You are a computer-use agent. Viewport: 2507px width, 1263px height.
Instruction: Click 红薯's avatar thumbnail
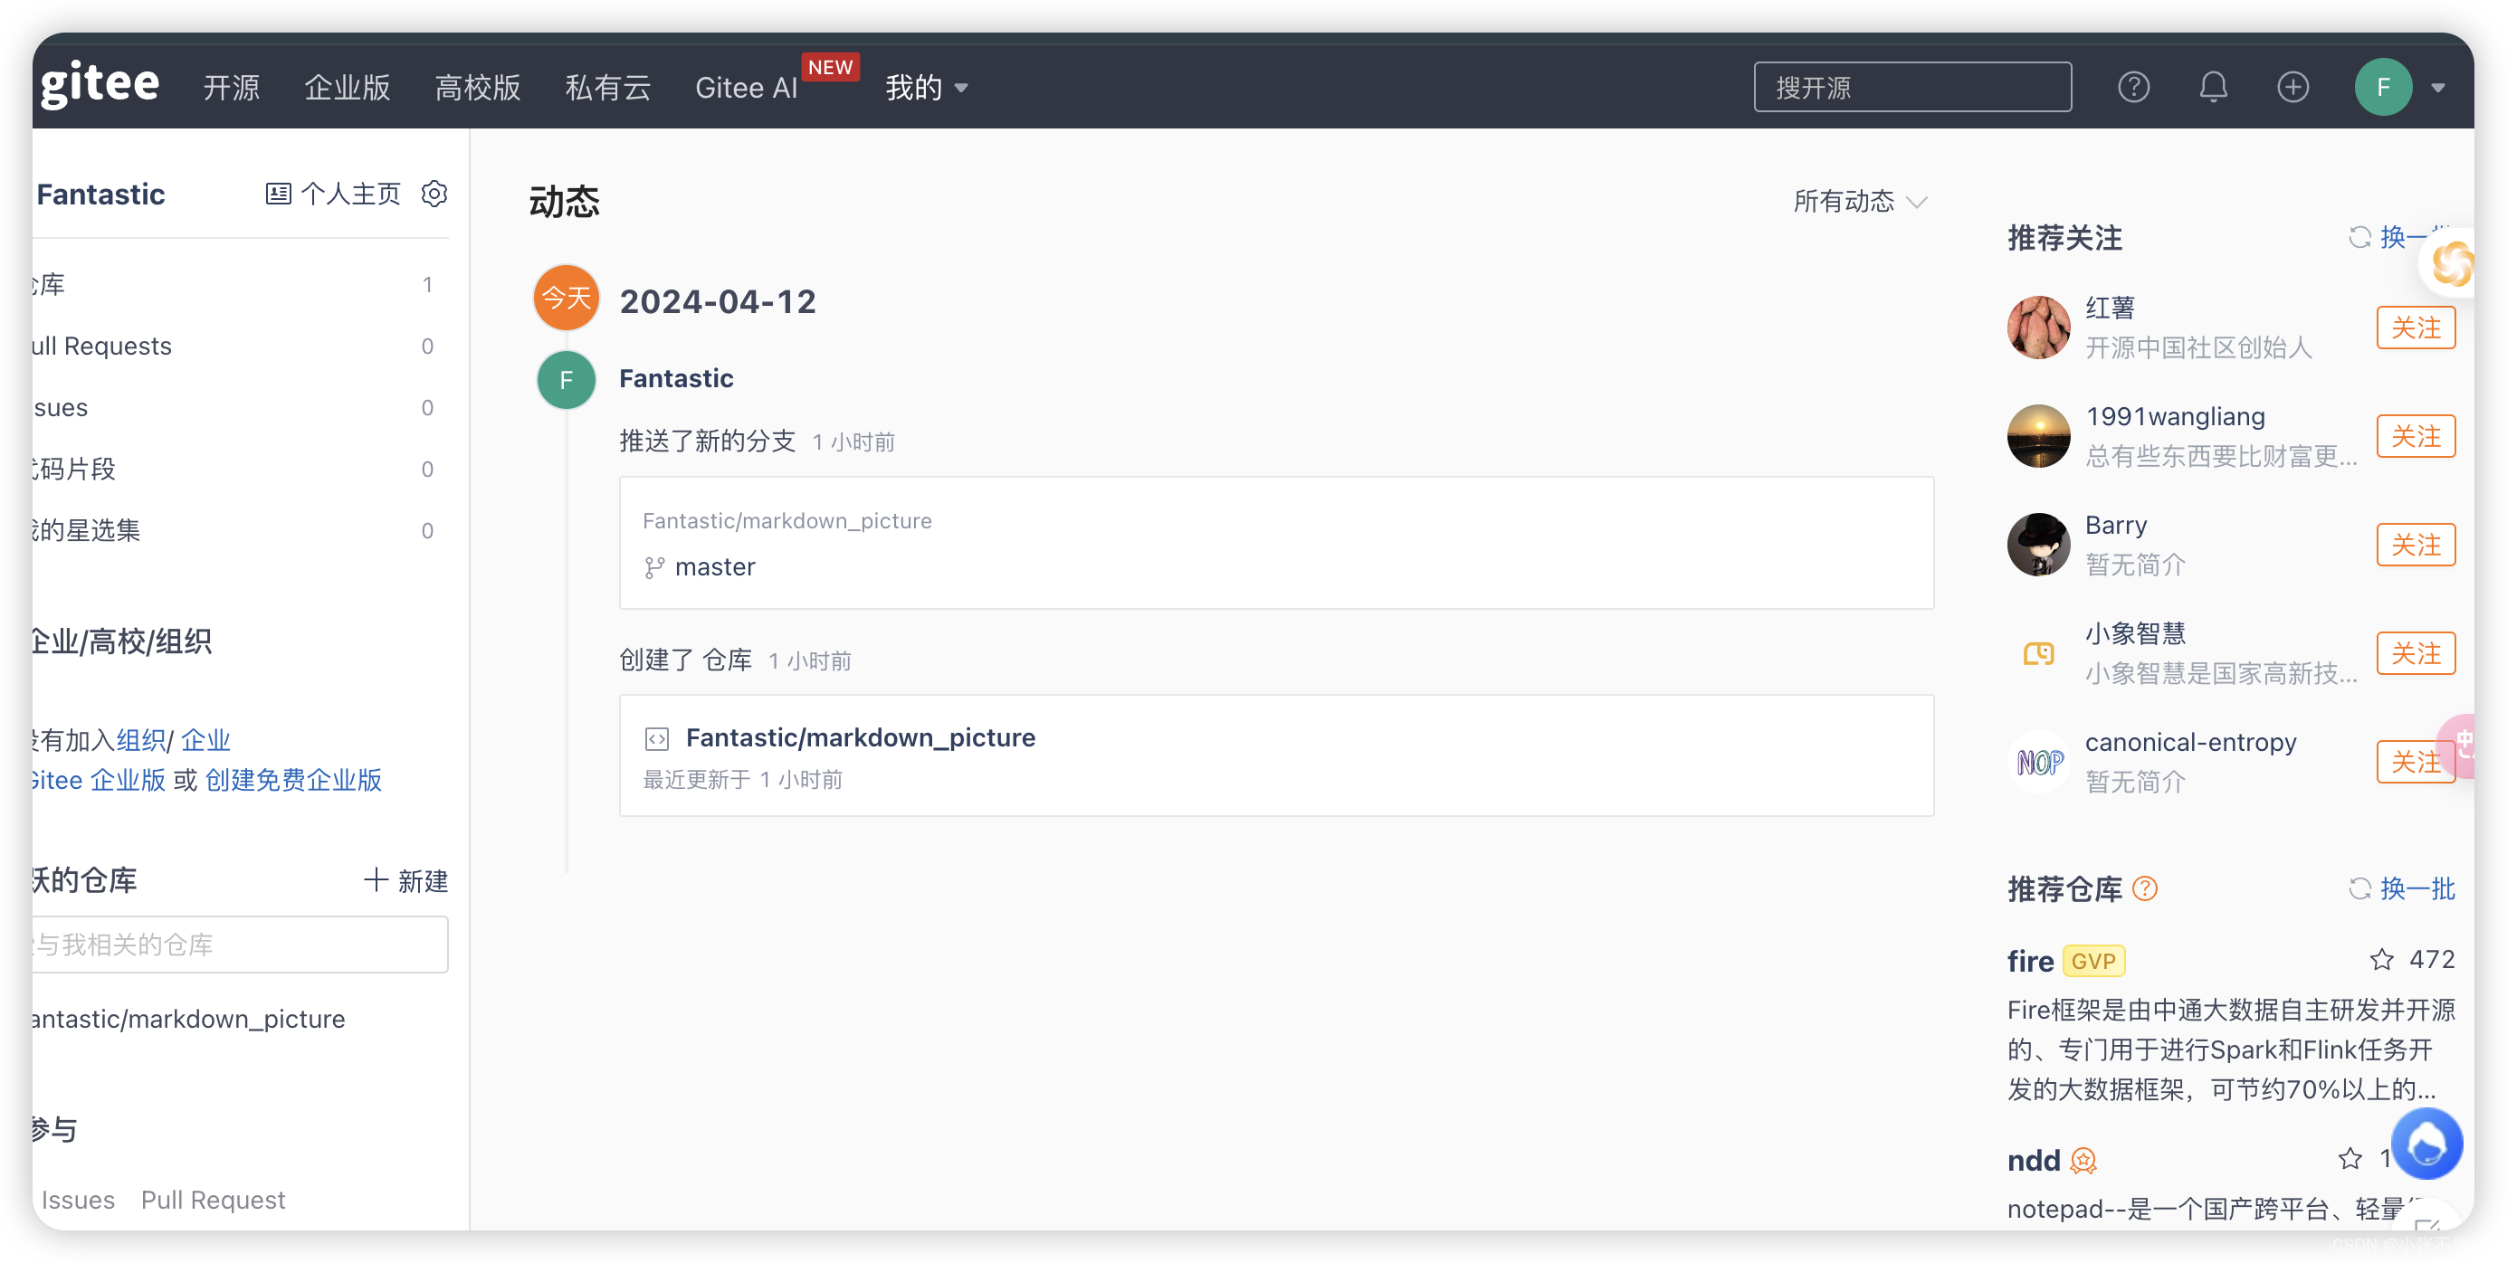tap(2038, 328)
